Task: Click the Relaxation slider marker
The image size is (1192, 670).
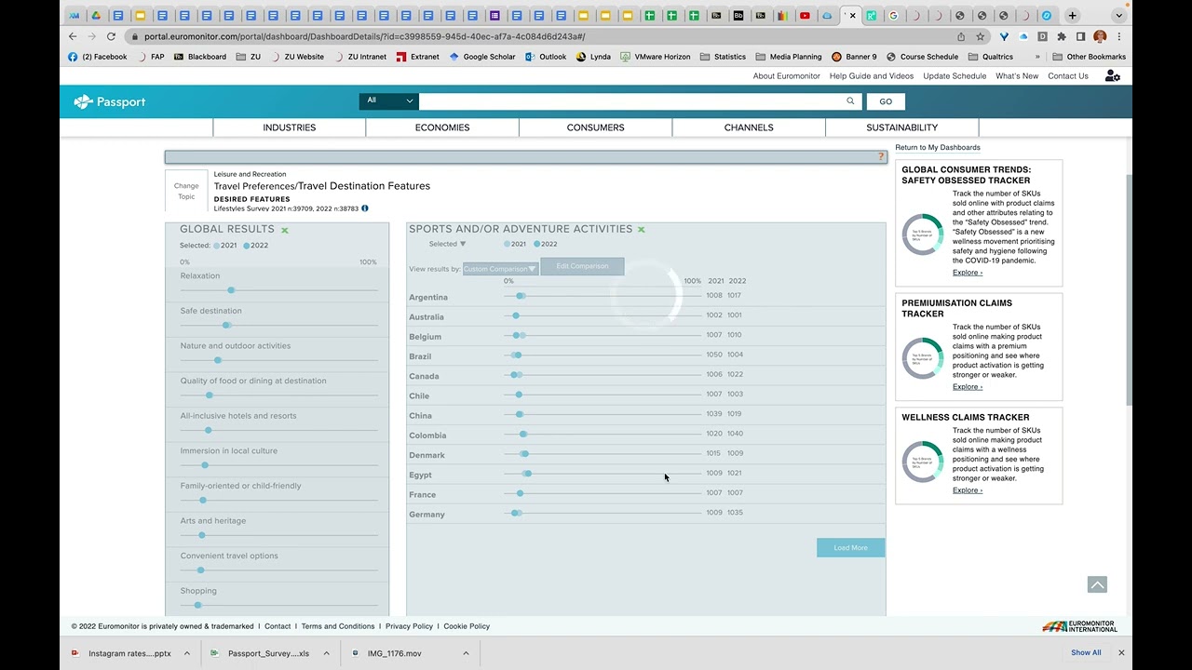Action: click(x=231, y=290)
